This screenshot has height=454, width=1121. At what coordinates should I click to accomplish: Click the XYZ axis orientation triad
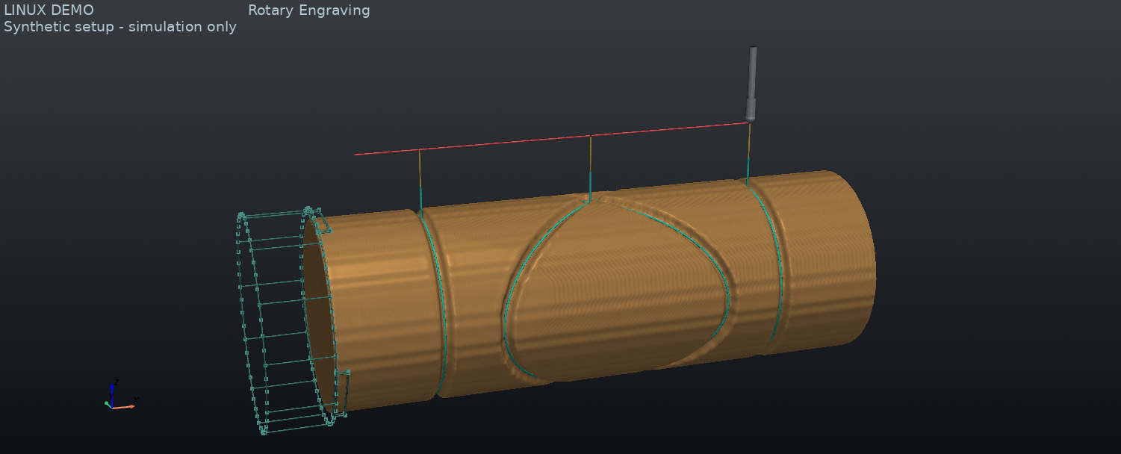(x=119, y=395)
